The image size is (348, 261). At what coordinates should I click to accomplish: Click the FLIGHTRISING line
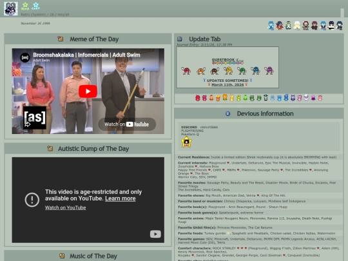tap(193, 131)
